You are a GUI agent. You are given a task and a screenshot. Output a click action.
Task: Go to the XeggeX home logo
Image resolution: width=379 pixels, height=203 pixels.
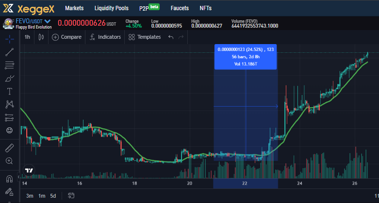29,9
